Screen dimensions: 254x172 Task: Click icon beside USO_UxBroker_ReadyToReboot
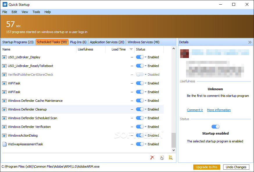tap(4, 66)
